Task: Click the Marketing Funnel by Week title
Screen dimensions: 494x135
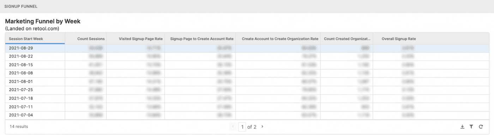Action: (43, 21)
